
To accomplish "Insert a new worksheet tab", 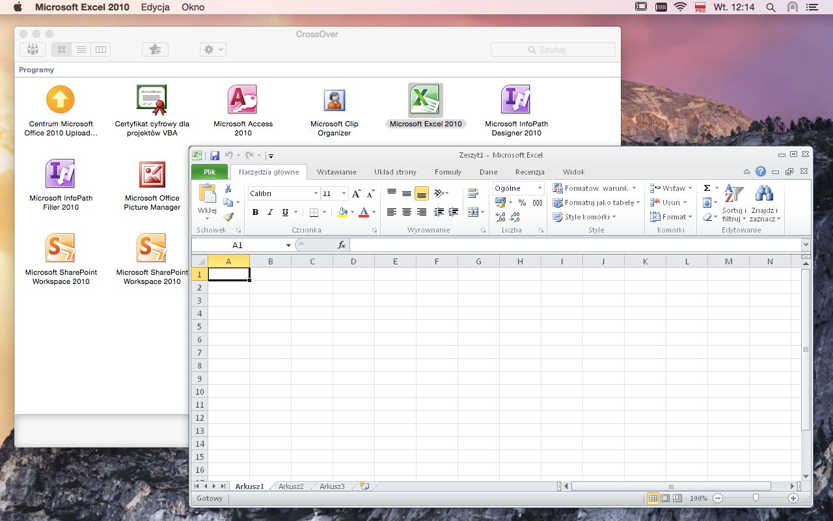I will (x=364, y=486).
